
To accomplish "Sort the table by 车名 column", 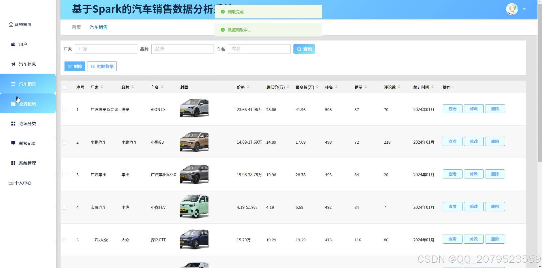I will pos(162,87).
